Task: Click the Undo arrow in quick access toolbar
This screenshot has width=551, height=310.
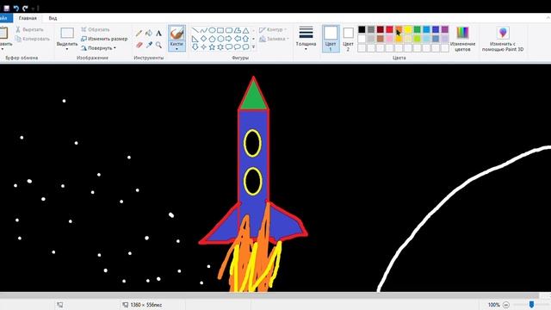Action: point(15,8)
